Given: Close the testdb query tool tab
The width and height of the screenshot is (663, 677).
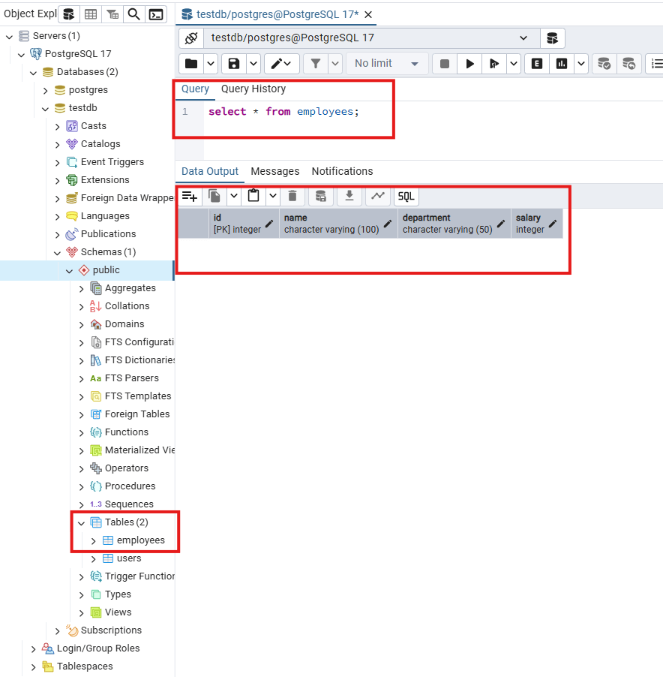Looking at the screenshot, I should [368, 15].
